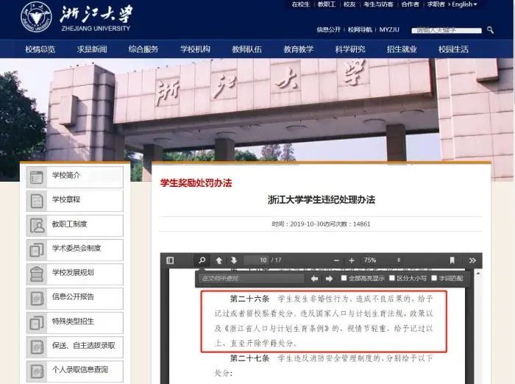515x384 pixels.
Task: Click the 求职者 top link
Action: pyautogui.click(x=436, y=4)
